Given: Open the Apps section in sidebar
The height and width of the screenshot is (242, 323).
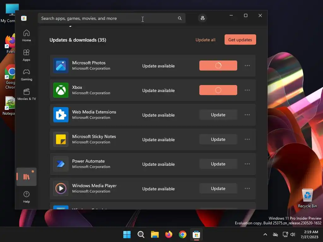Looking at the screenshot, I should click(26, 55).
